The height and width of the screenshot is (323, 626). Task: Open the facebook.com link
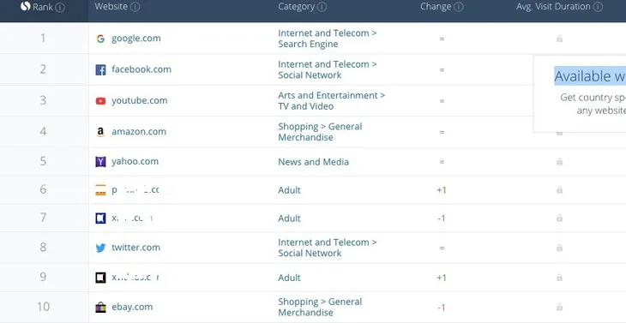141,69
